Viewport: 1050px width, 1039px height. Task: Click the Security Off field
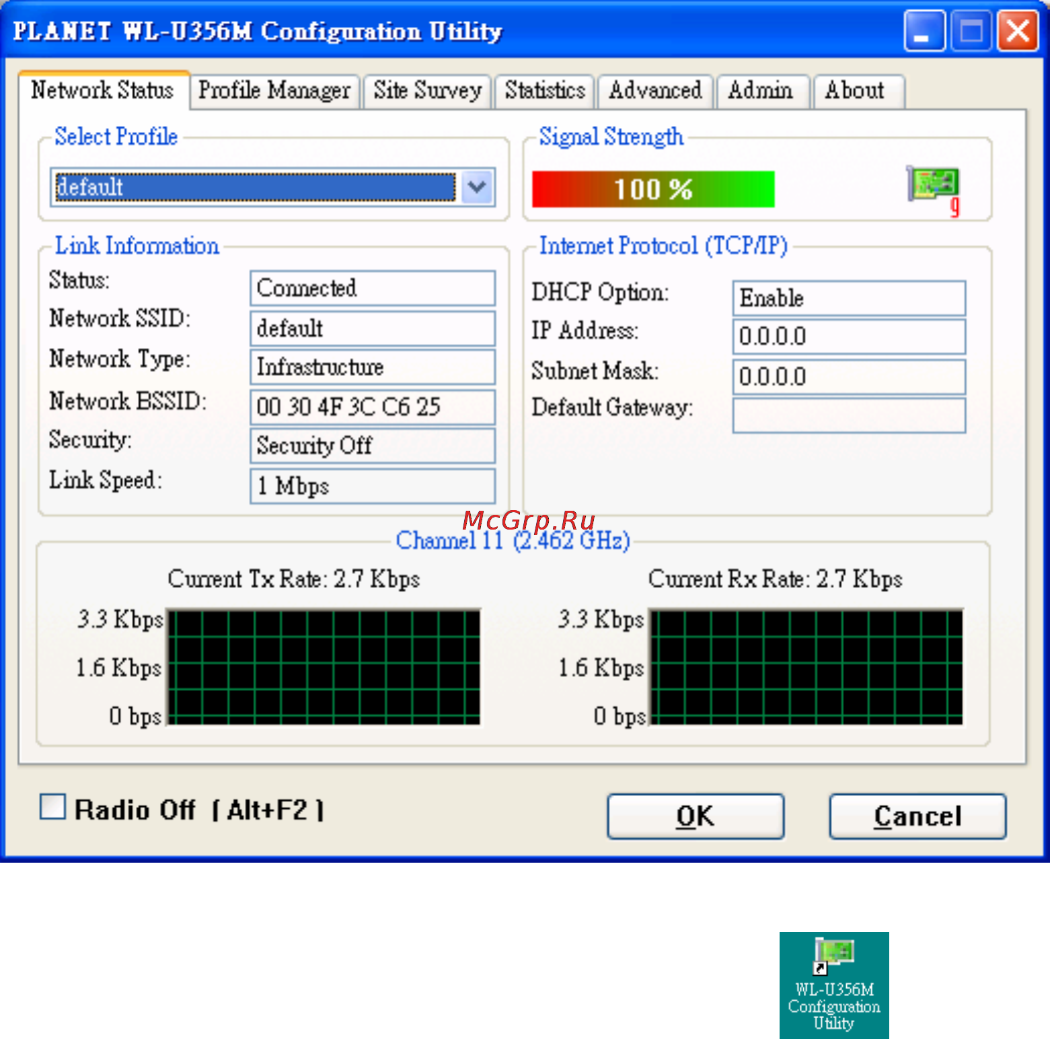373,445
